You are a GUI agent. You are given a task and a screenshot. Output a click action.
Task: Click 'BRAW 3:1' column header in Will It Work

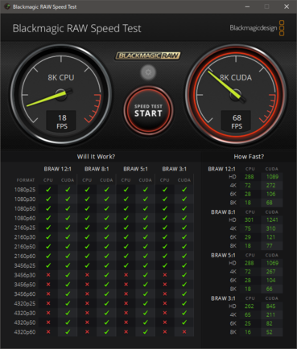[175, 169]
